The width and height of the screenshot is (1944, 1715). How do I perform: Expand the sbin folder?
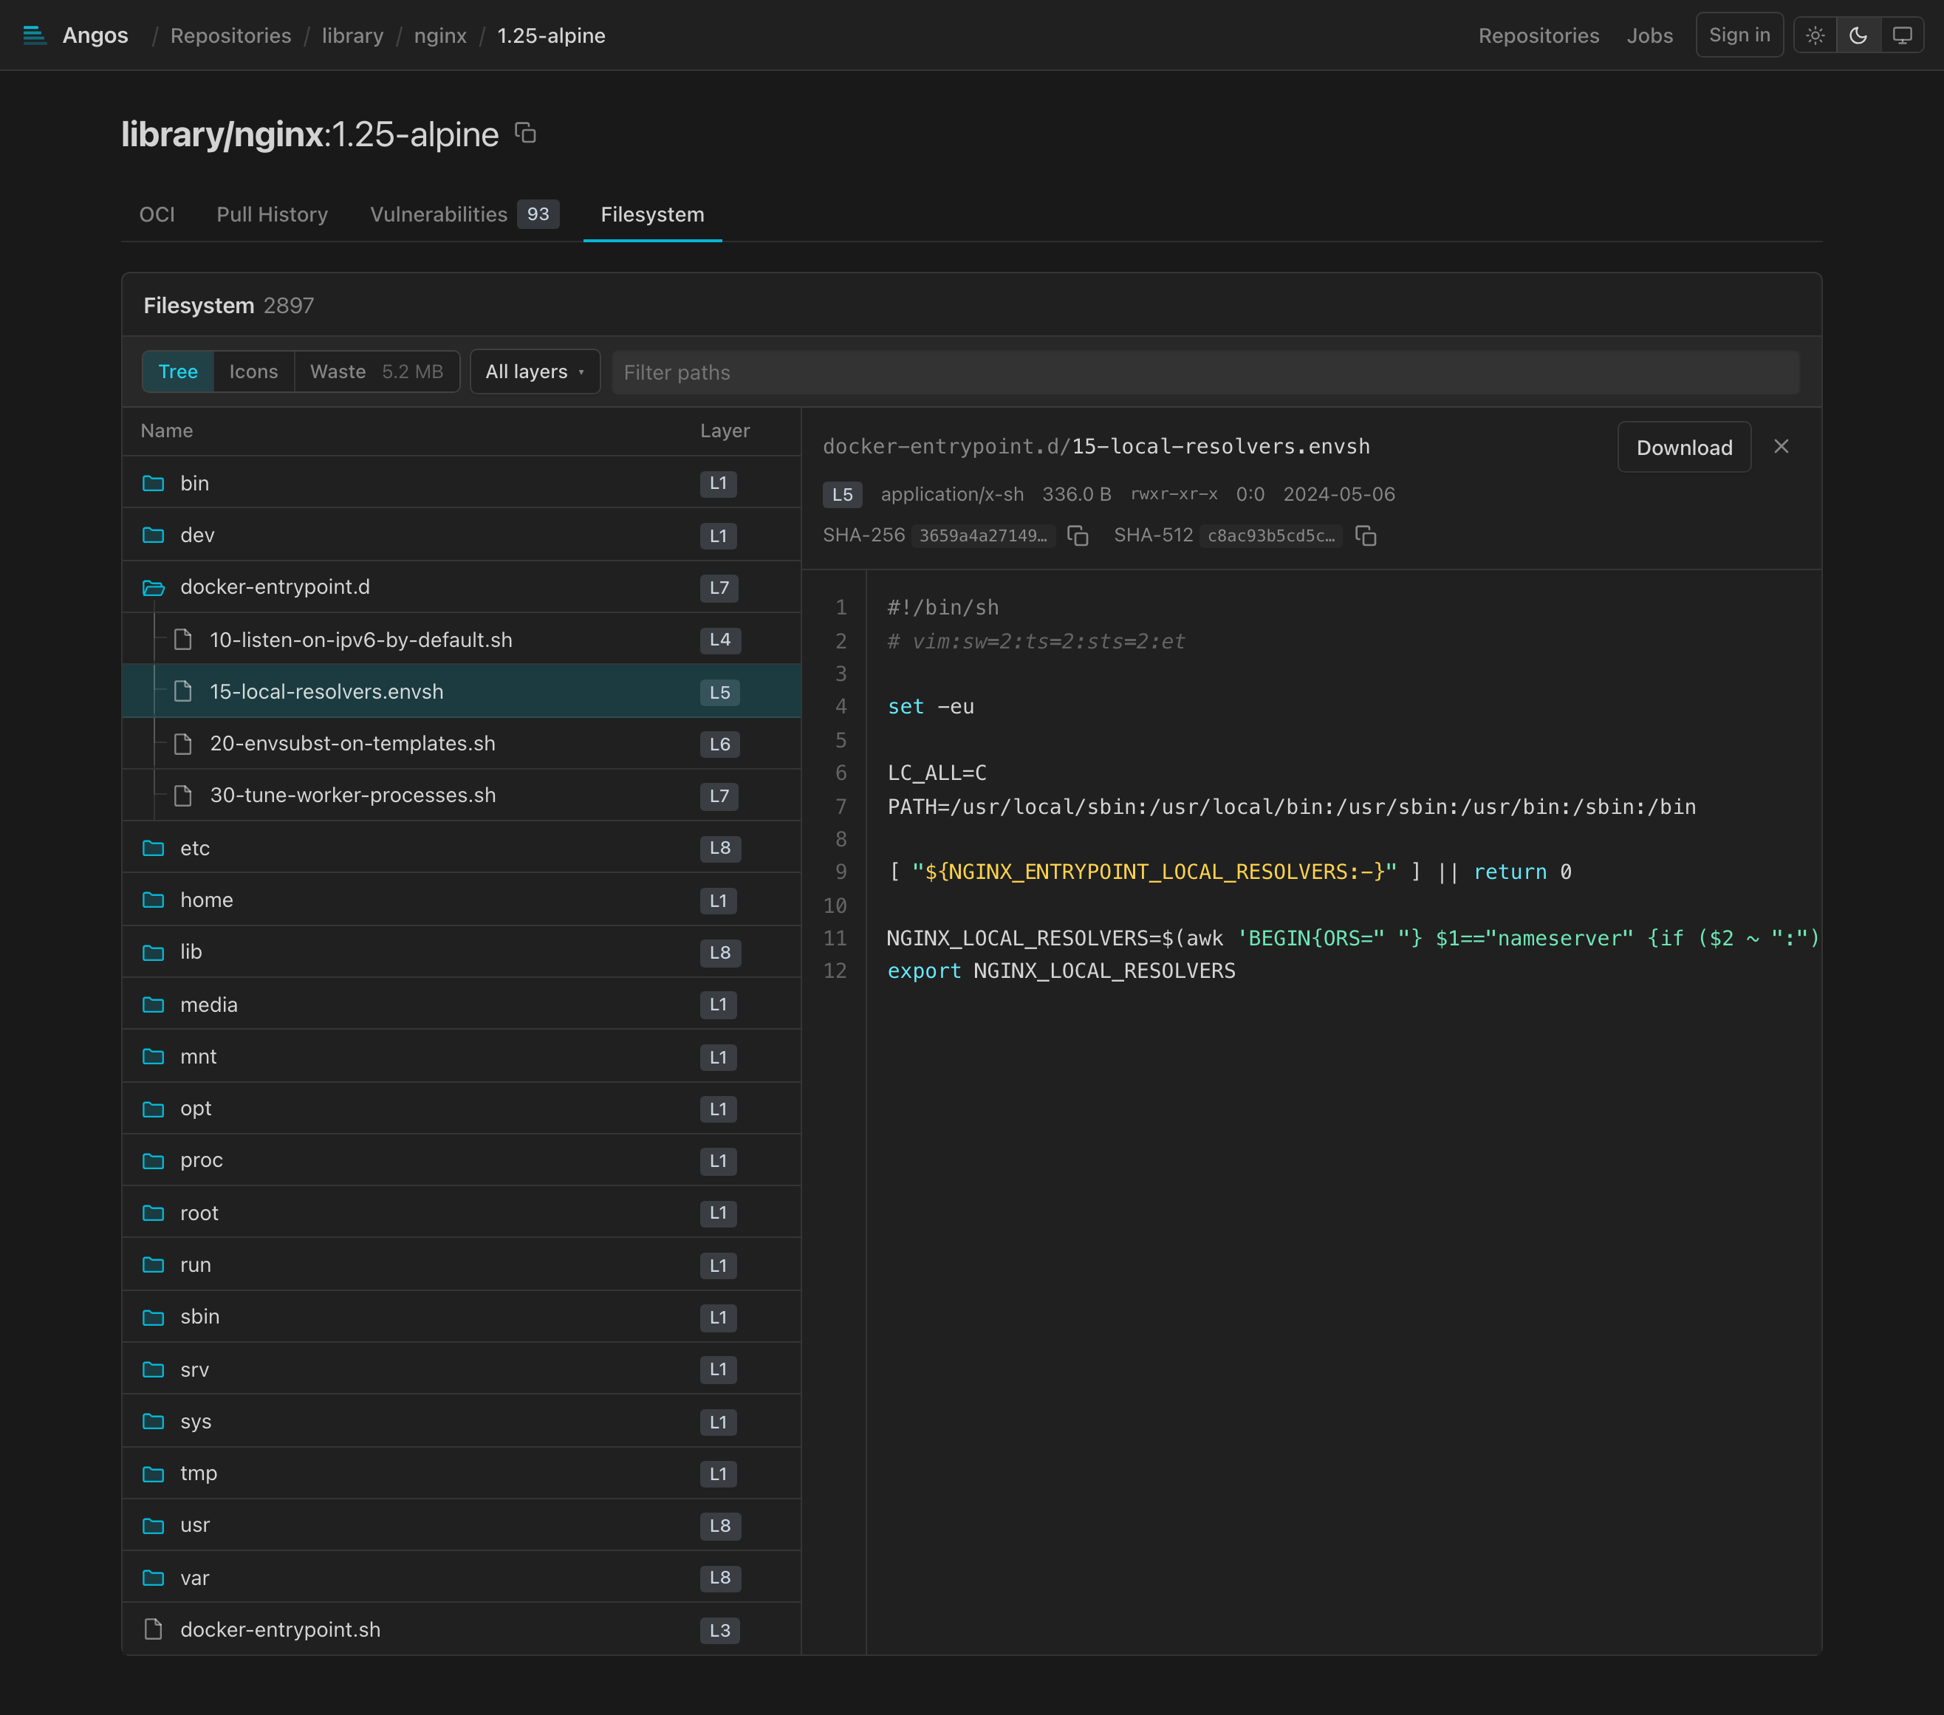point(462,1316)
